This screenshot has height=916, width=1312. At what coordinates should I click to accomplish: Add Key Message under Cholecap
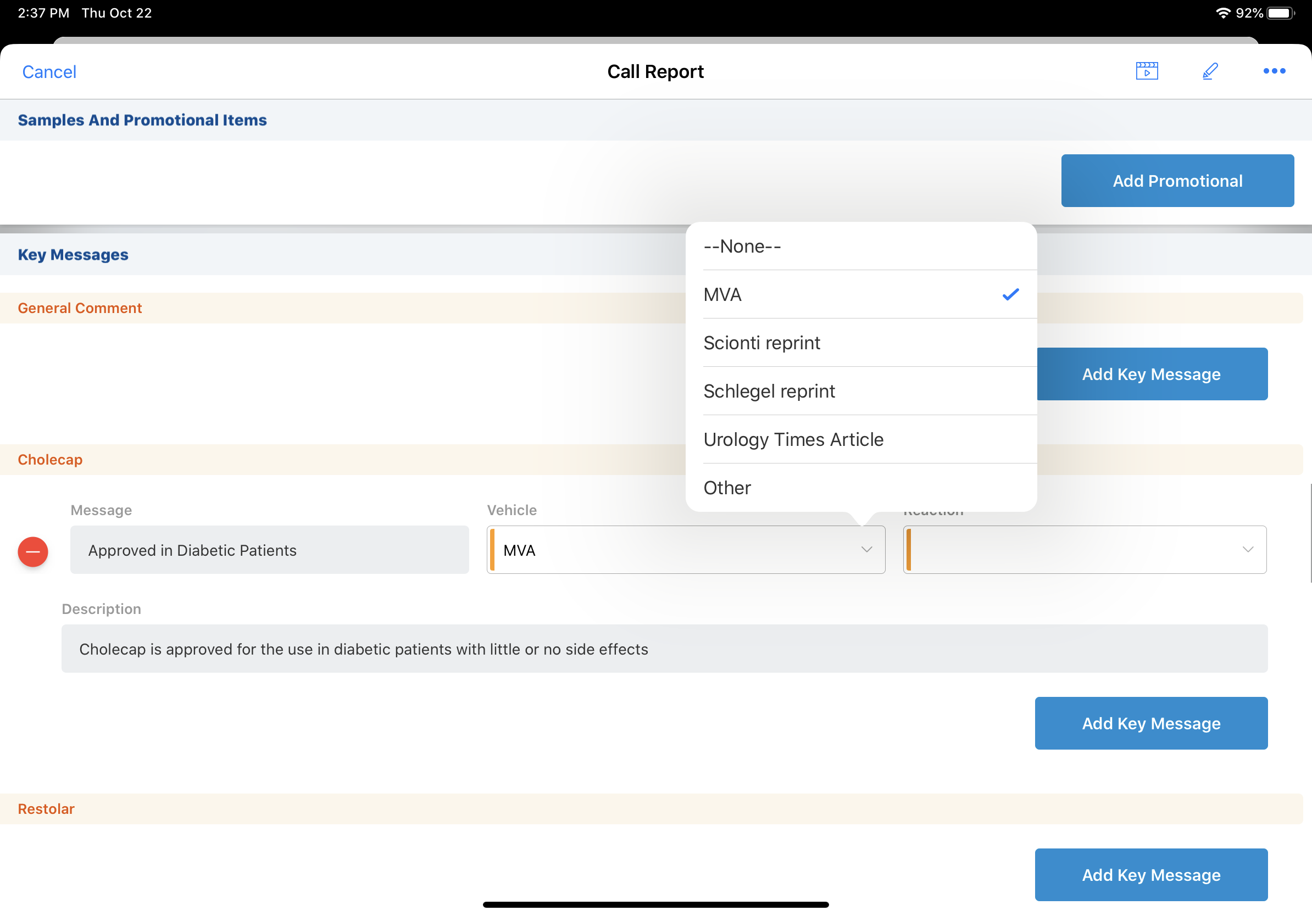coord(1151,723)
